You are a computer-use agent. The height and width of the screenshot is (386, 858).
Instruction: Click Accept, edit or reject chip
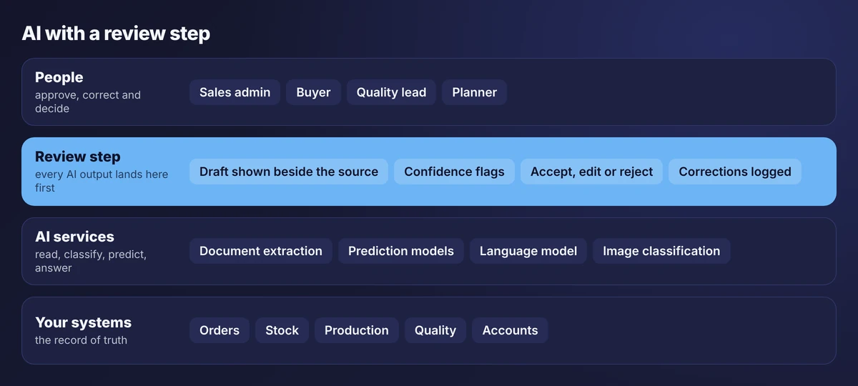coord(591,172)
